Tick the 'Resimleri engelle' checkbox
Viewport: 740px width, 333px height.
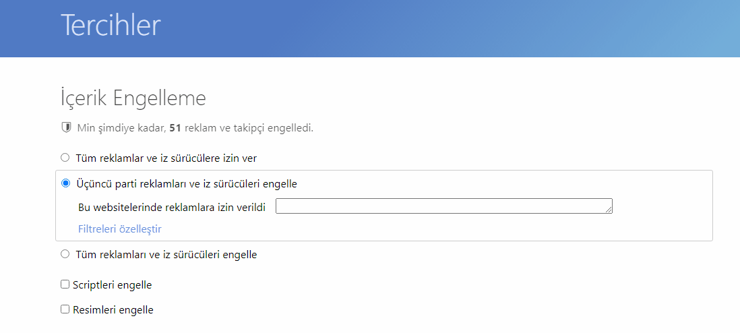(x=65, y=310)
